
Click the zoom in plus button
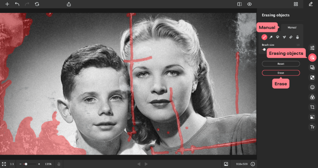point(39,164)
